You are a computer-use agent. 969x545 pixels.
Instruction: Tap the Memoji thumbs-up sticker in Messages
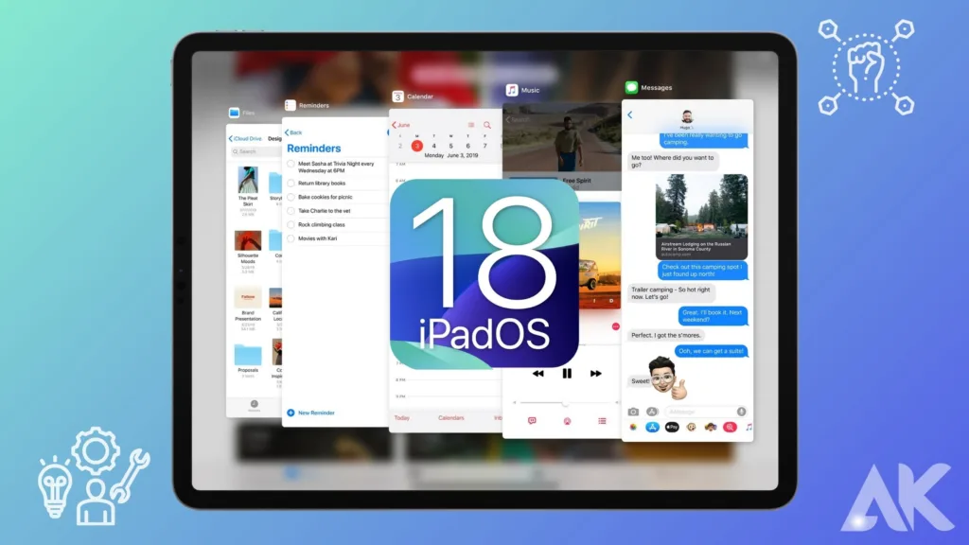[x=667, y=378]
